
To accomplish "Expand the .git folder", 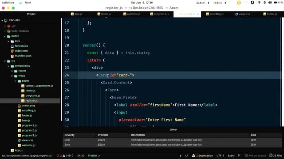I will 5,26.
